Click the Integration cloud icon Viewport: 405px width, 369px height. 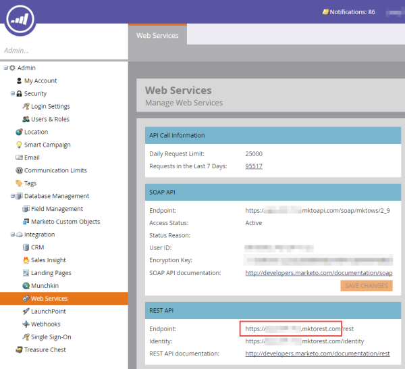coord(19,235)
